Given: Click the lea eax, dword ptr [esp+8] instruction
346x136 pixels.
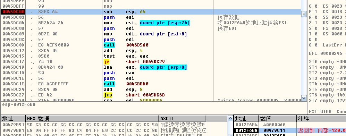Looking at the screenshot, I should tap(145, 67).
